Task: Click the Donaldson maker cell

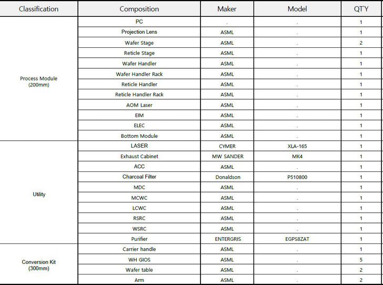Action: tap(227, 177)
